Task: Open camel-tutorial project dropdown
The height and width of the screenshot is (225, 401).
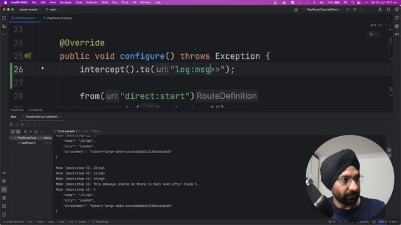Action: tap(29, 9)
